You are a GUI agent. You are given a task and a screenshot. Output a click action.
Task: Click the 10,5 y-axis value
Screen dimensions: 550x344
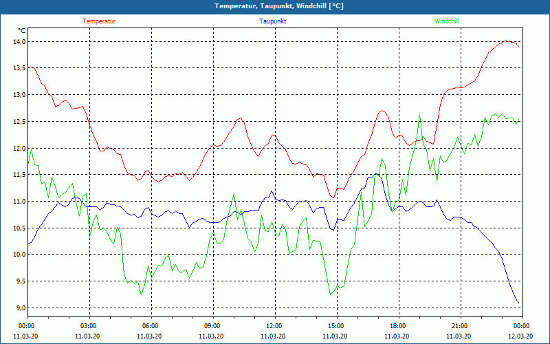[20, 228]
